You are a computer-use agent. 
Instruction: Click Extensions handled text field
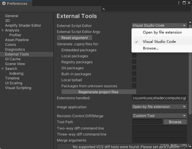click(x=160, y=98)
